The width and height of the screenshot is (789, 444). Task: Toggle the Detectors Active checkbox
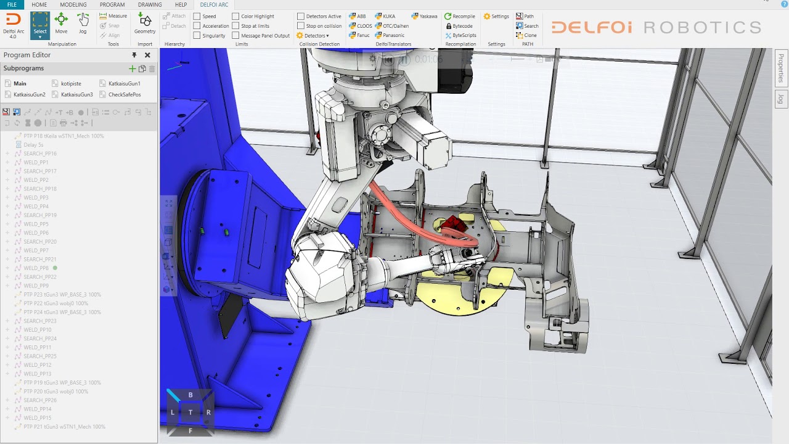click(x=301, y=17)
